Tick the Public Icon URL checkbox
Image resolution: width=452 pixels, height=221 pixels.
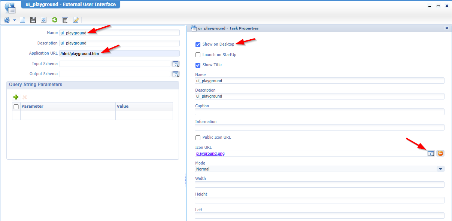(198, 138)
